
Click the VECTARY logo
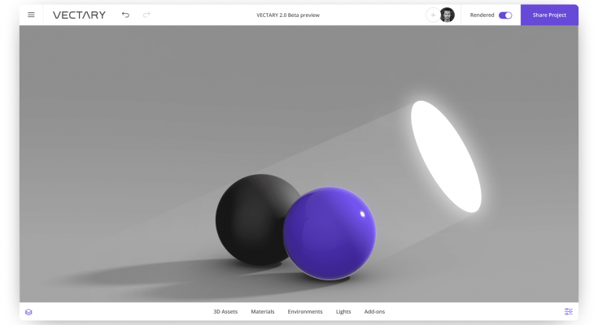pos(79,15)
